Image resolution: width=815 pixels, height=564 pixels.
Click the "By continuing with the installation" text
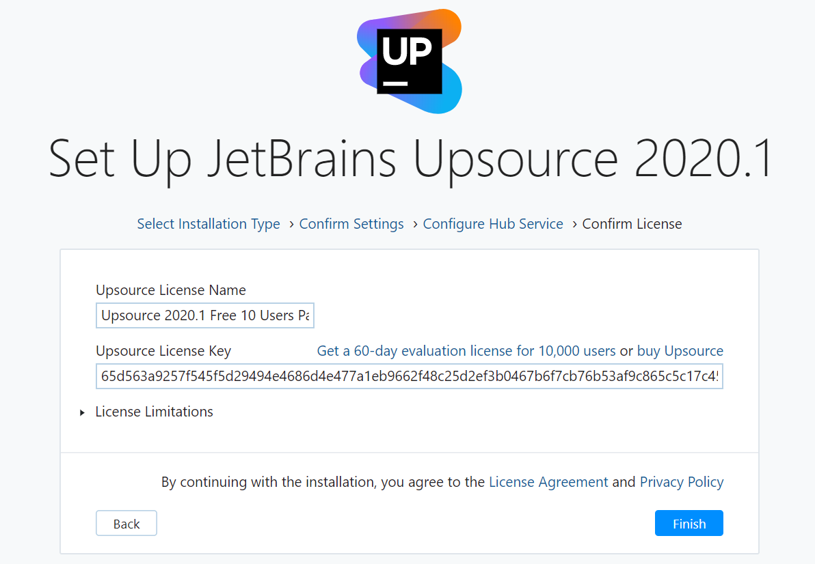point(323,482)
